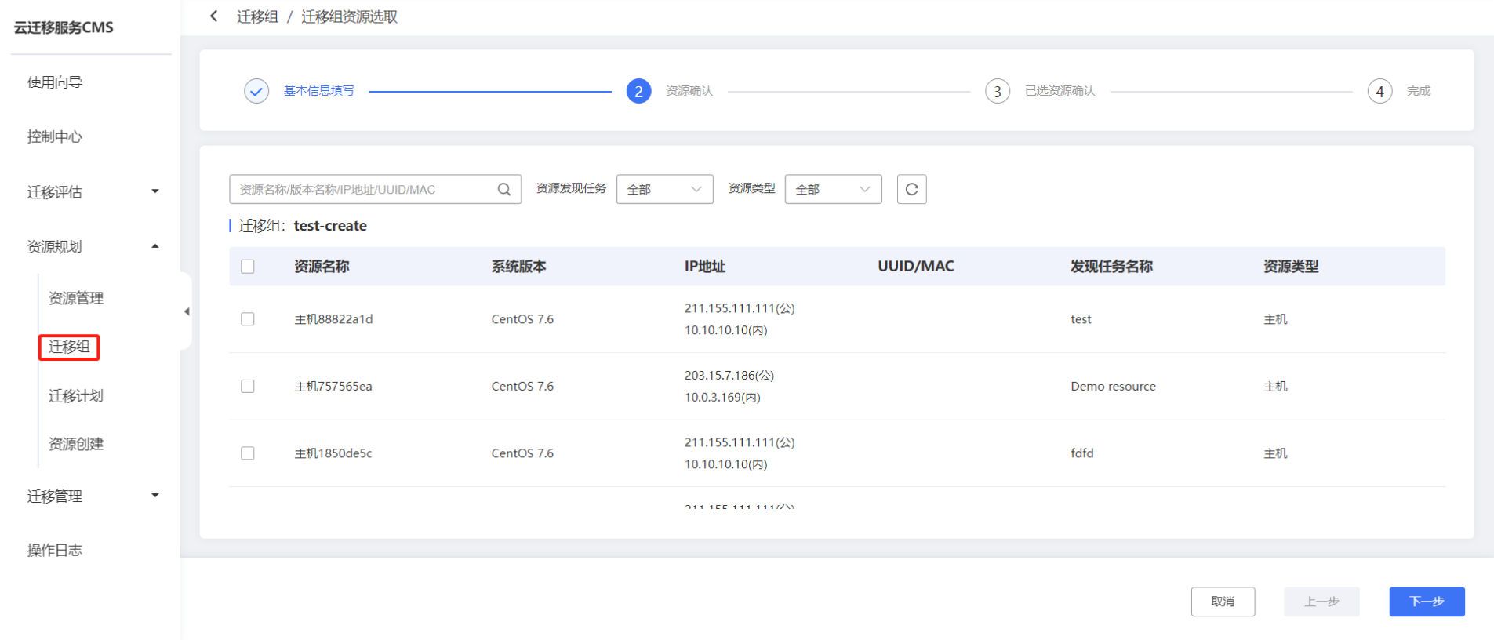Click the 资源类型 column header
This screenshot has width=1494, height=640.
pyautogui.click(x=1291, y=267)
